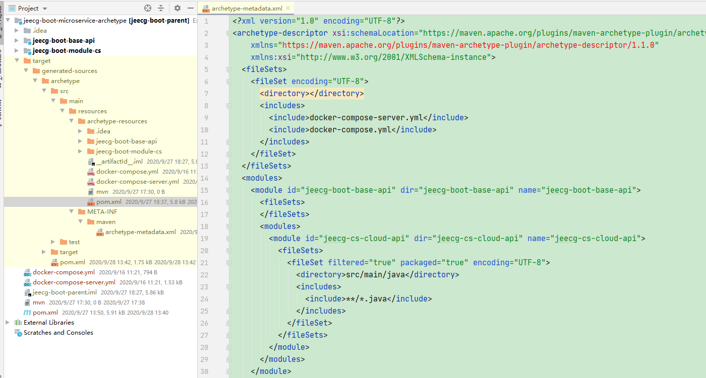Select the highlighted pom.xml 5.8 kB row
Screen dimensions: 706x378
tap(100, 202)
